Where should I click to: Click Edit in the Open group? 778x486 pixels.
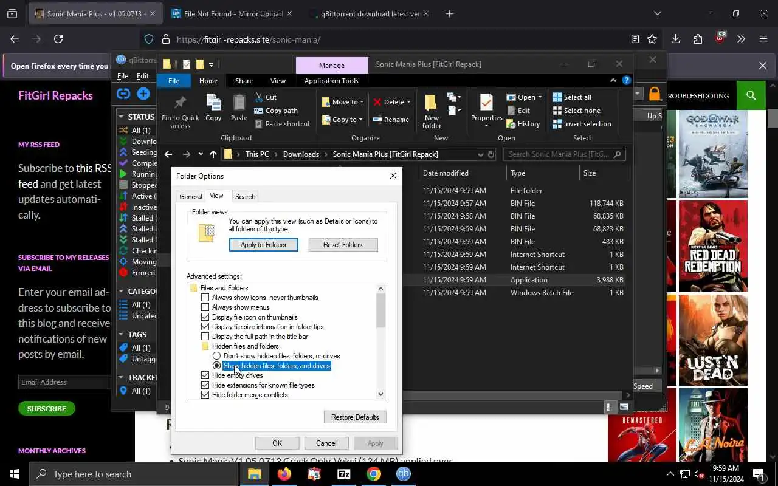pyautogui.click(x=518, y=111)
